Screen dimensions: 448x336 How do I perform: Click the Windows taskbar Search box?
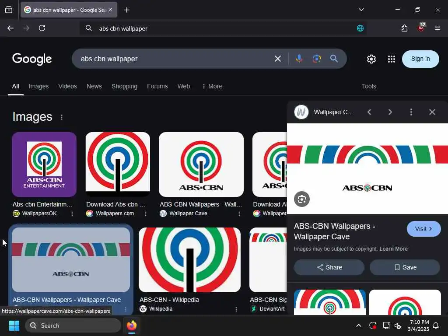click(73, 325)
